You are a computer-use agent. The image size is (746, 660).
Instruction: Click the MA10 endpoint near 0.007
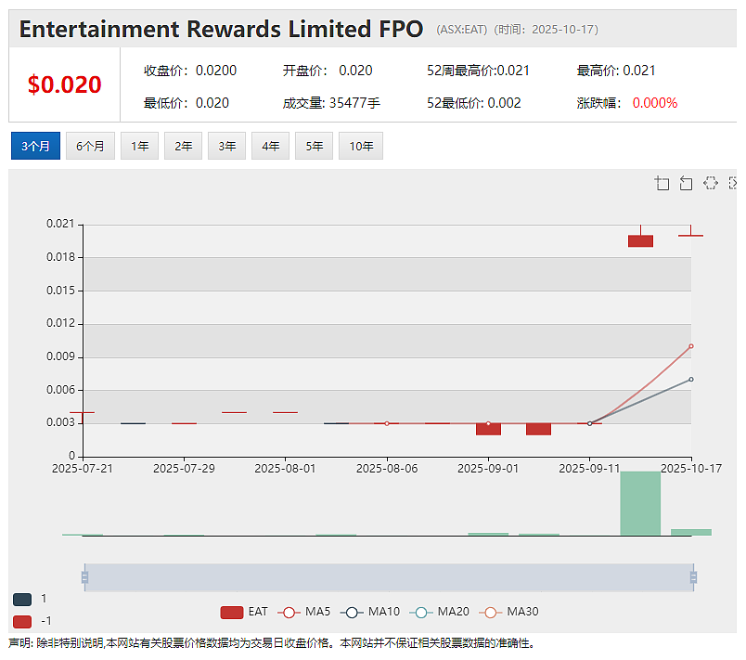tap(691, 380)
